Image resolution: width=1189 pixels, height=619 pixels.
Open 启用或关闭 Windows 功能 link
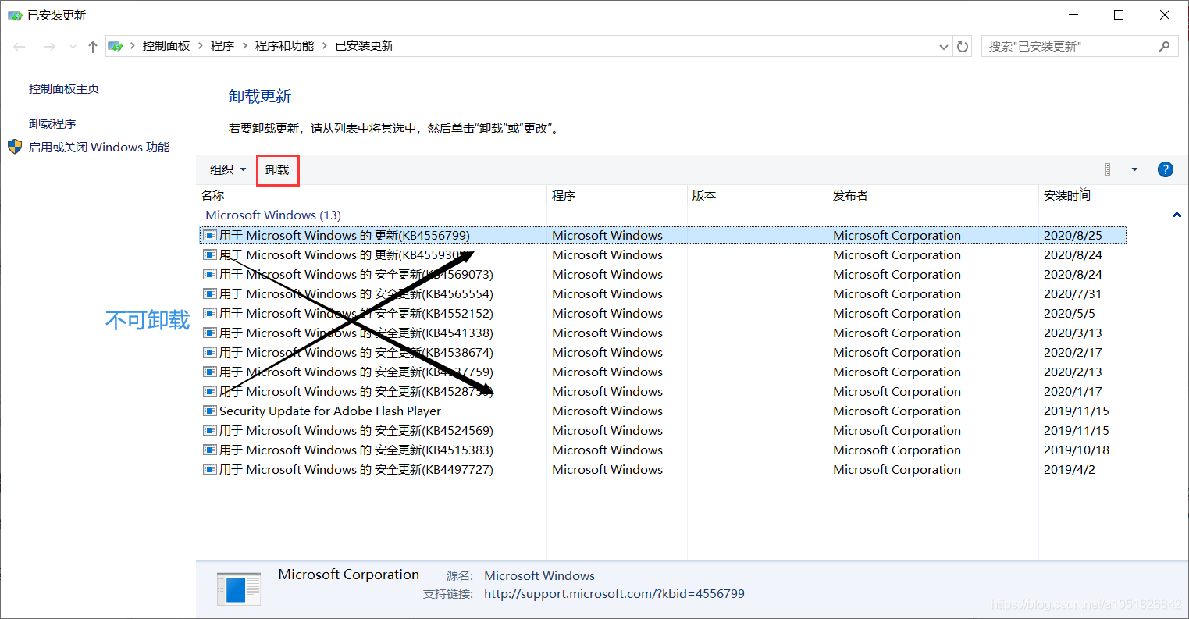click(99, 147)
